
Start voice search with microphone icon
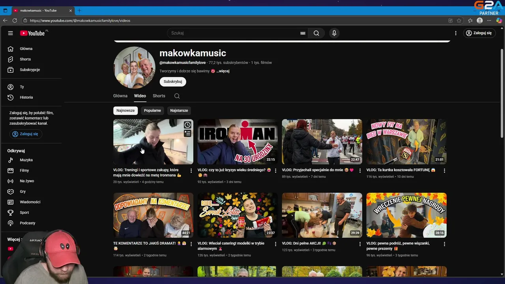tap(334, 33)
